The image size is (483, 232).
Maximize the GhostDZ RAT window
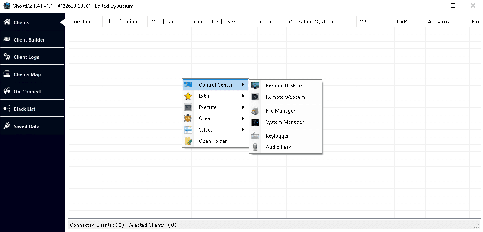[x=453, y=6]
